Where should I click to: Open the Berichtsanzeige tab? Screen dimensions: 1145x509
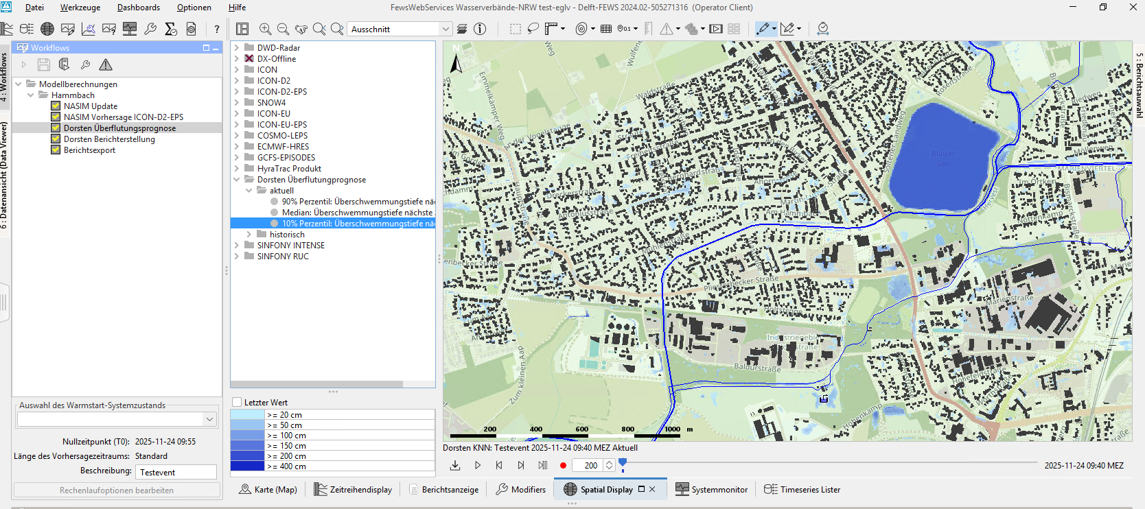tap(443, 489)
